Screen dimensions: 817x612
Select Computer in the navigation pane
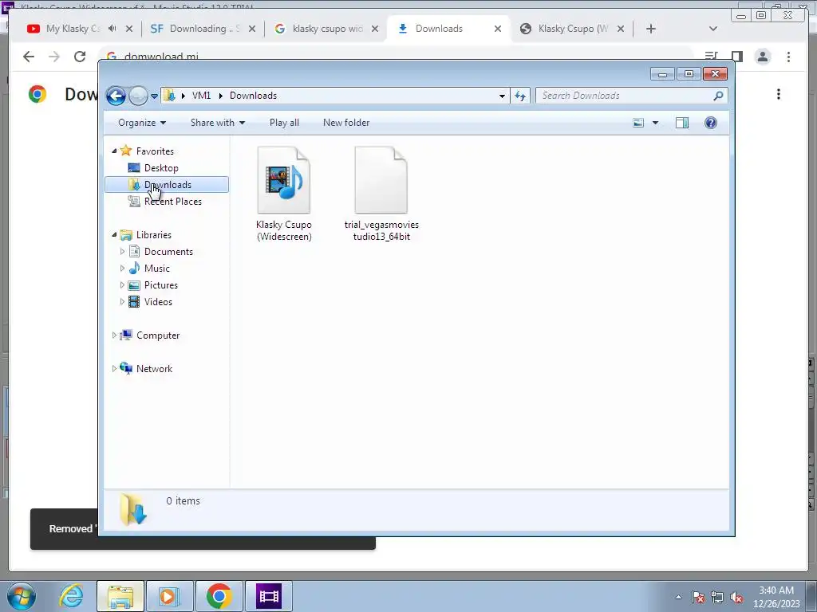pyautogui.click(x=157, y=335)
